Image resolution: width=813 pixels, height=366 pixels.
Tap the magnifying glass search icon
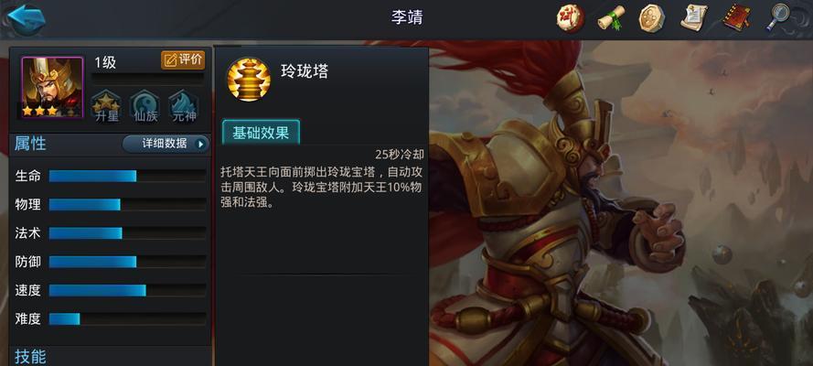(777, 18)
